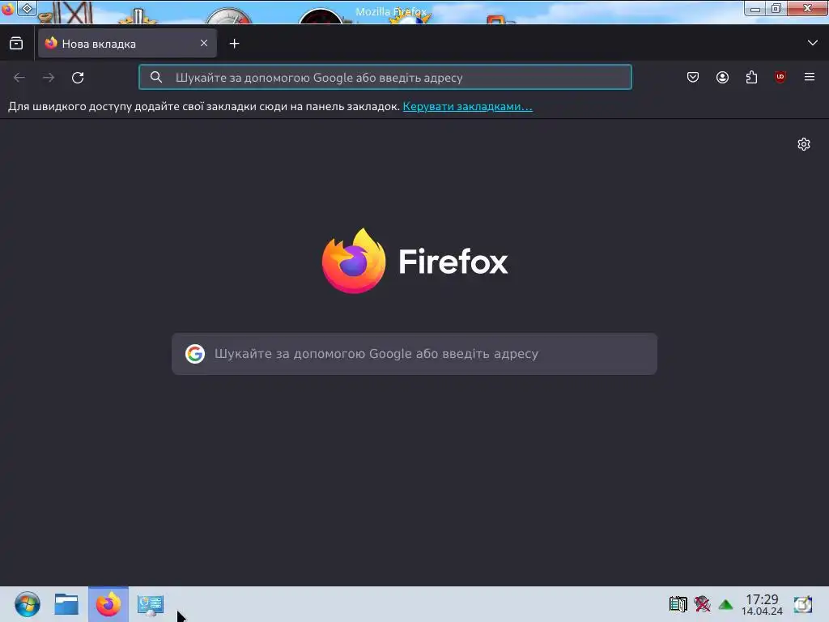Image resolution: width=829 pixels, height=622 pixels.
Task: Reload the current page
Action: (x=78, y=78)
